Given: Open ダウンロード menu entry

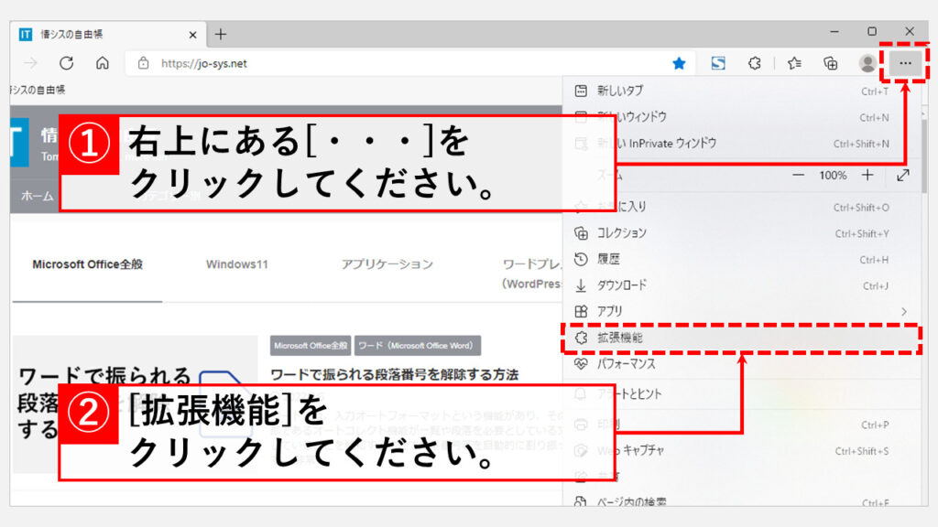Looking at the screenshot, I should (622, 285).
